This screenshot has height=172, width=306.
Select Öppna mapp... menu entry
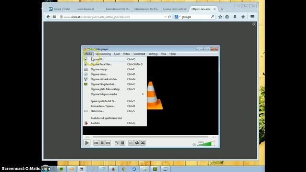point(115,69)
